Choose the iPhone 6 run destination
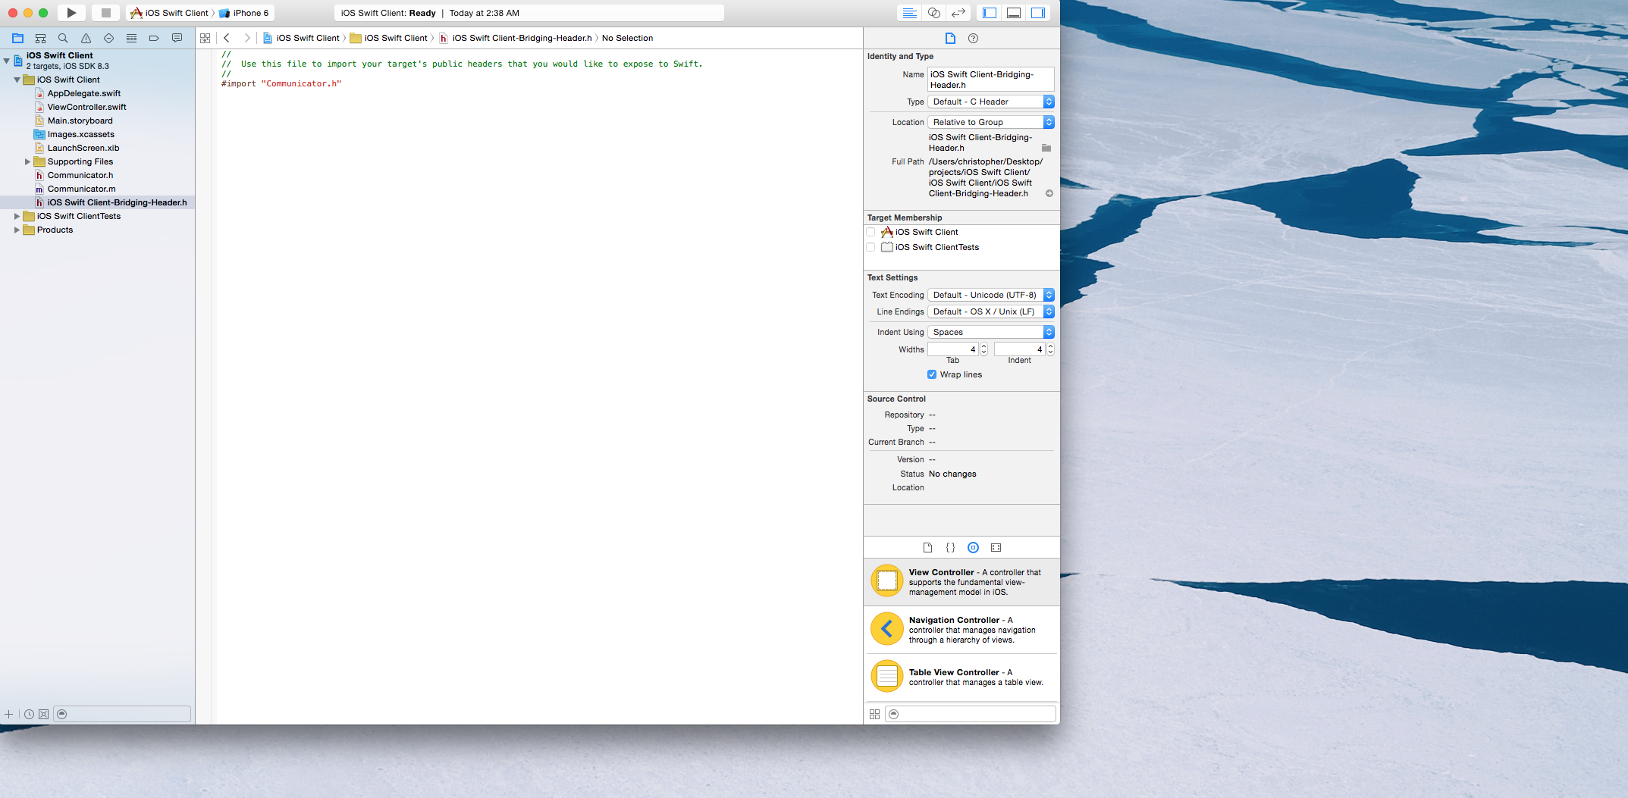1628x798 pixels. point(244,13)
